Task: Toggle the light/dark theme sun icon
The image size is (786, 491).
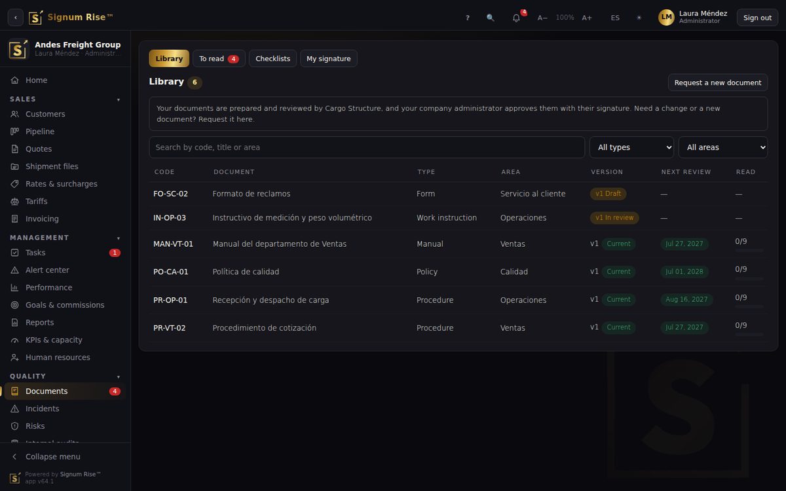Action: [x=639, y=18]
